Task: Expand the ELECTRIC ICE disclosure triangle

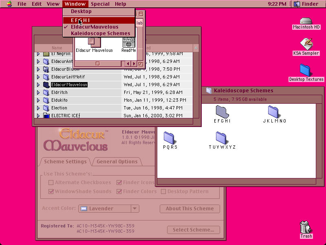Action: (38, 116)
